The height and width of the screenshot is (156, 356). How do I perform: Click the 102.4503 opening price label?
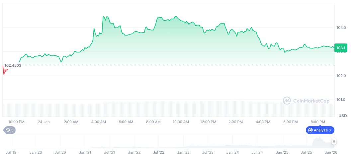[x=13, y=65]
